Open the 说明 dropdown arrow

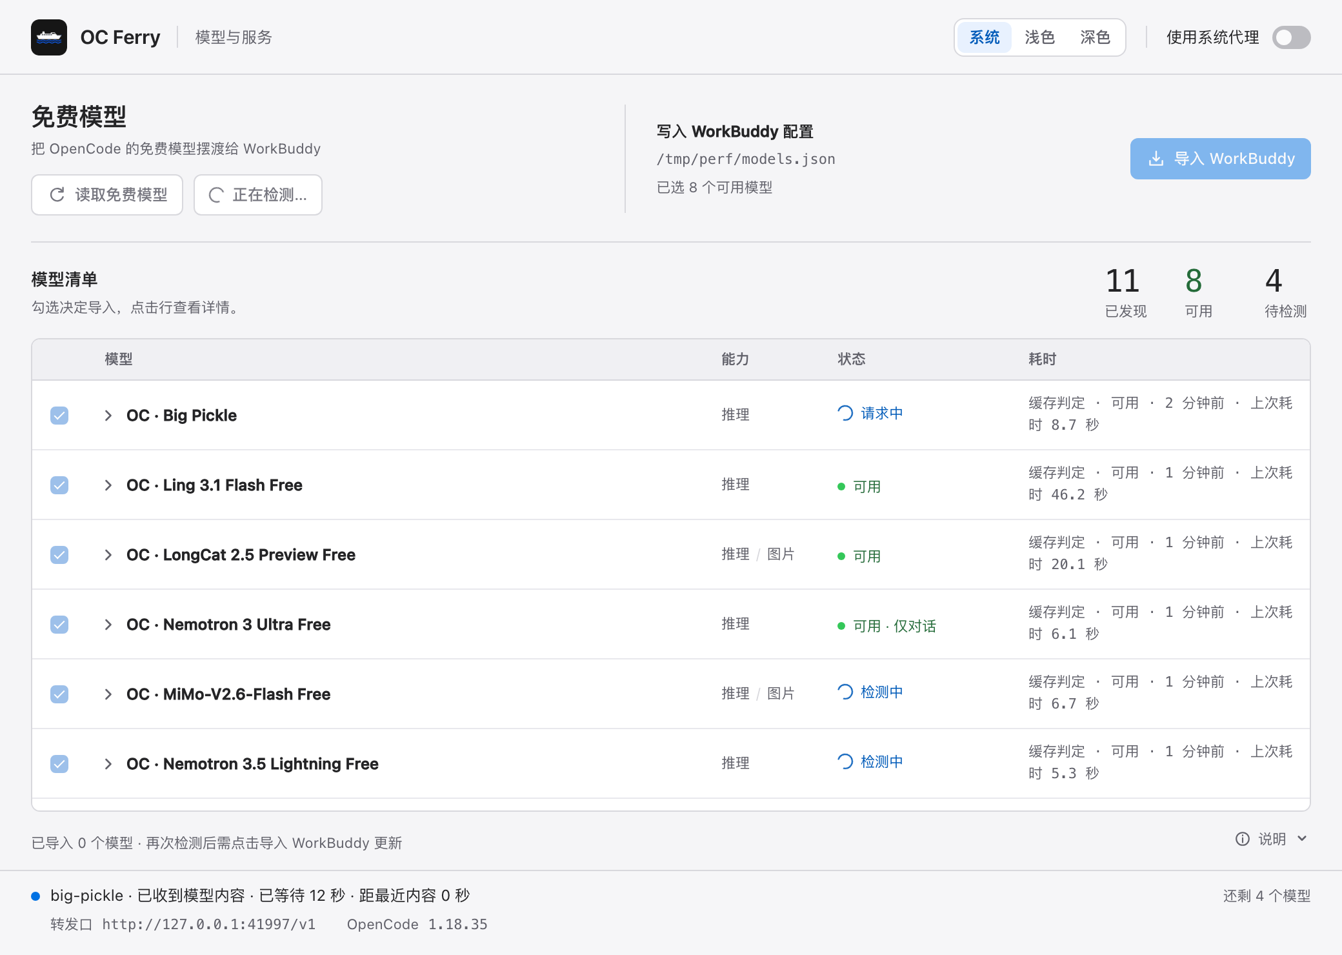click(1302, 839)
